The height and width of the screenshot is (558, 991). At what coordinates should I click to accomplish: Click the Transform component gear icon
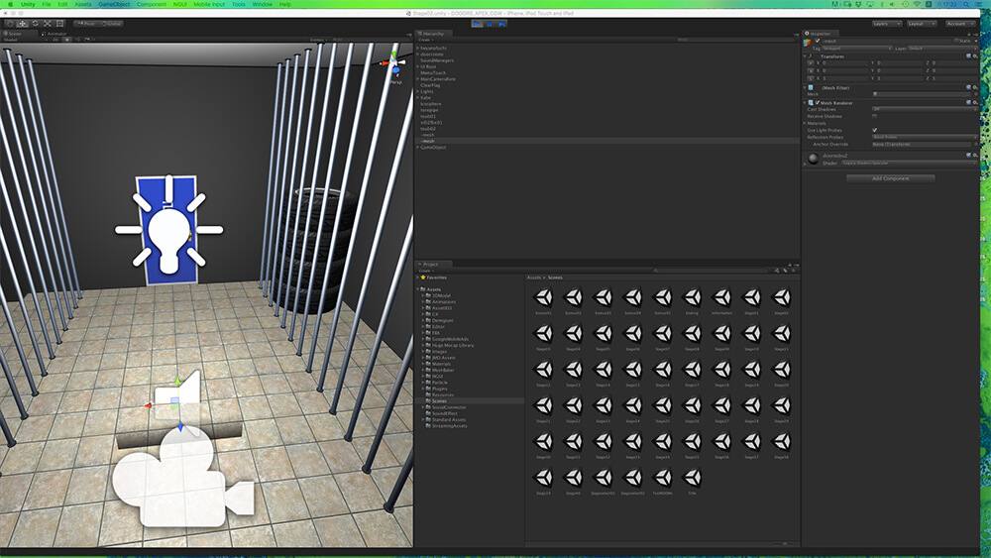point(975,56)
